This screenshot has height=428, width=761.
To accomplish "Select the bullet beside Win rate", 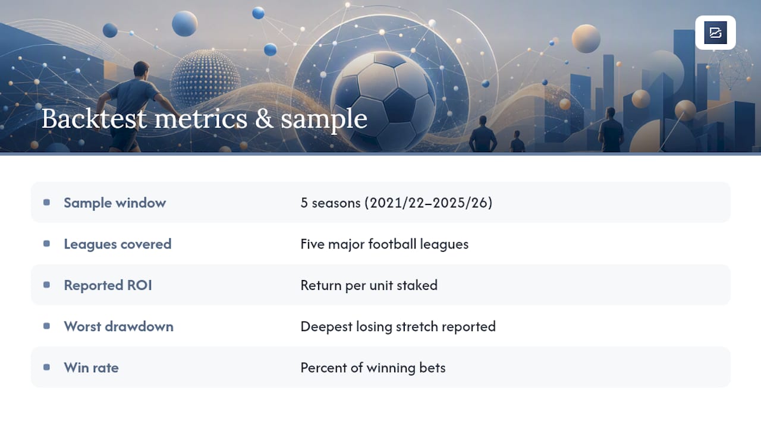I will 47,367.
